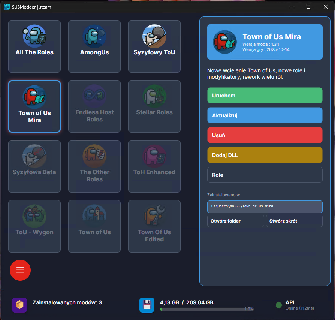Open the Syzyfowy ToU mod tile
This screenshot has height=320, width=335.
154,46
